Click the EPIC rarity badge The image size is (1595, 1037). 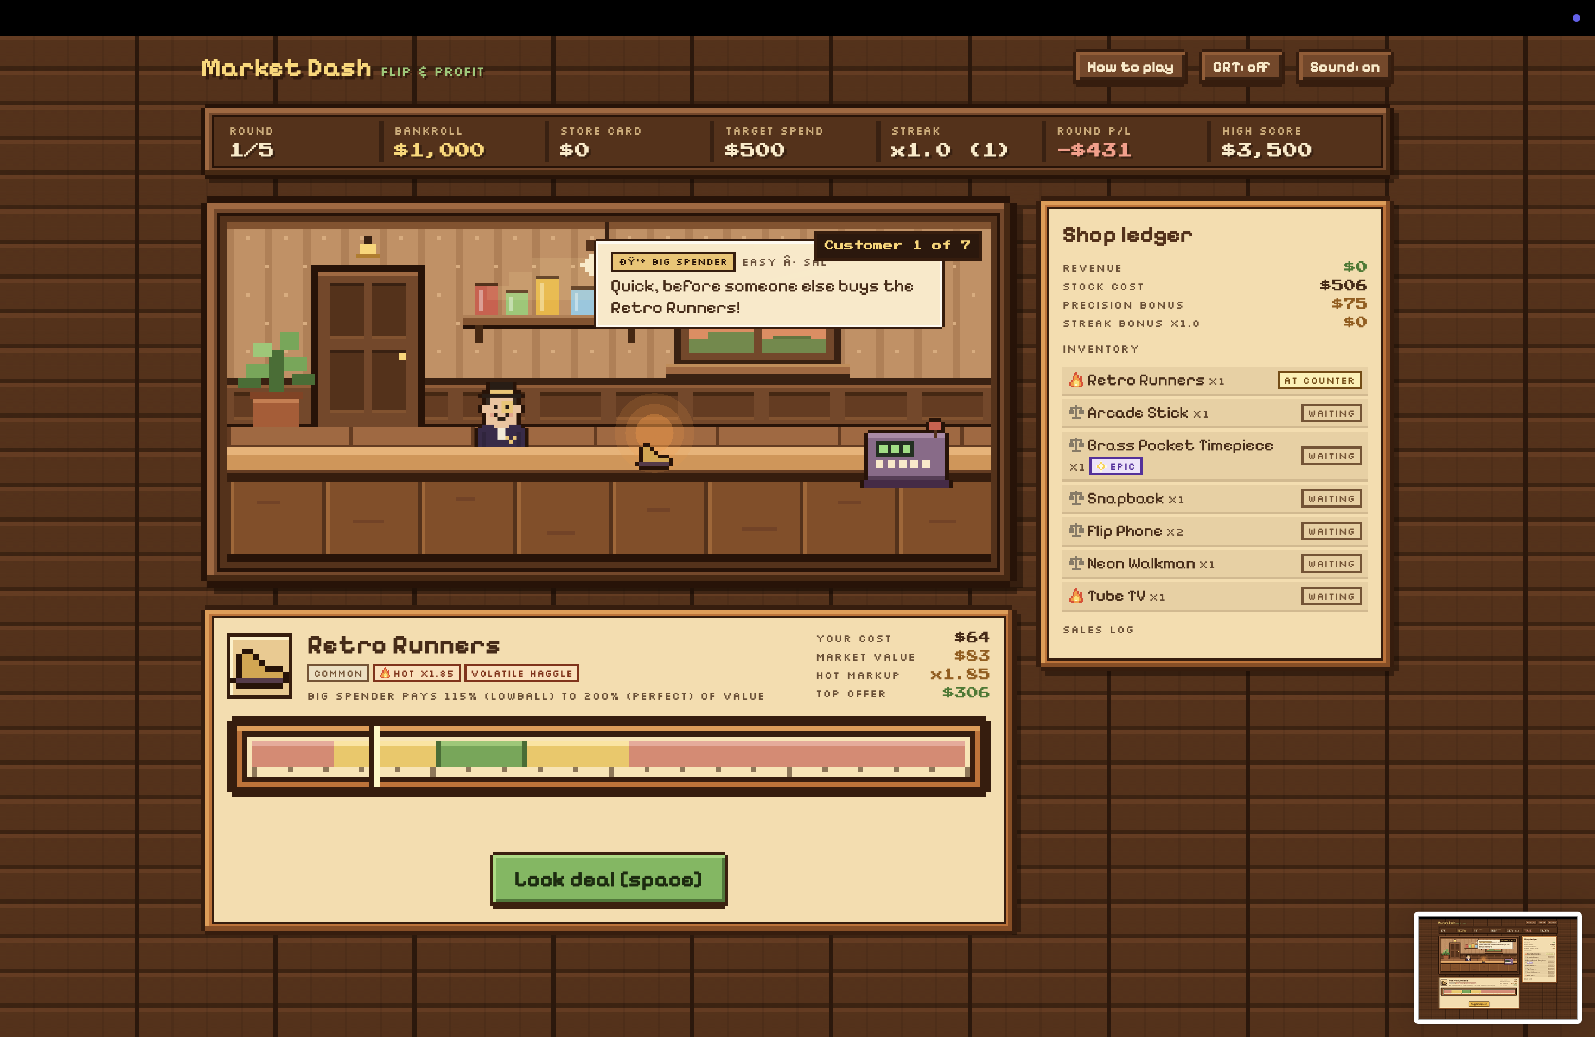1116,466
